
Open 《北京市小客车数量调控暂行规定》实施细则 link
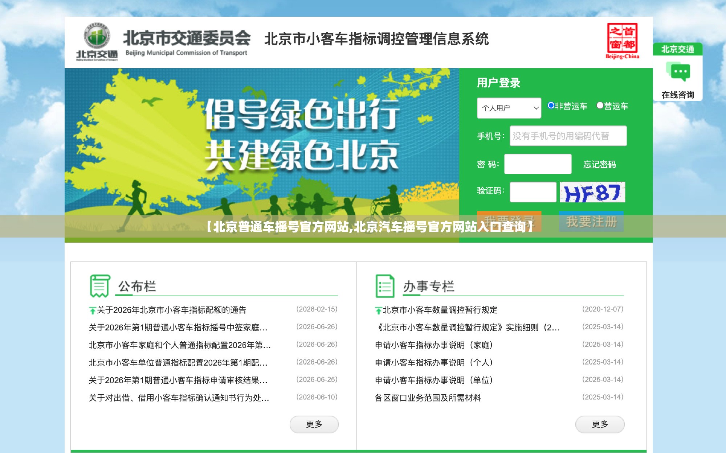[467, 328]
